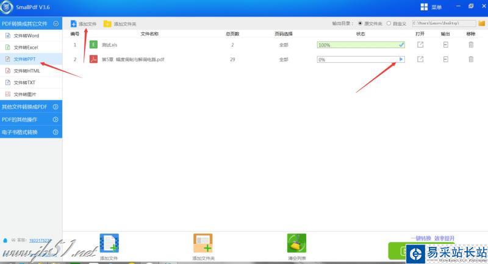Select the 第5章 幅度调制与解调电路.pdf file name

tap(133, 59)
